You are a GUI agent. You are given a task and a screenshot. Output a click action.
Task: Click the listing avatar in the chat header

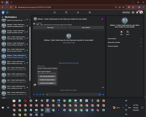click(35, 19)
